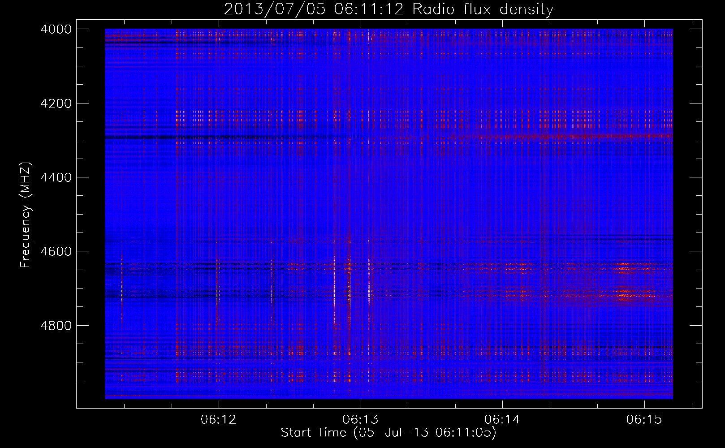Screen dimensions: 725x448
Task: Click the 4400 frequency tick label
Action: point(56,177)
